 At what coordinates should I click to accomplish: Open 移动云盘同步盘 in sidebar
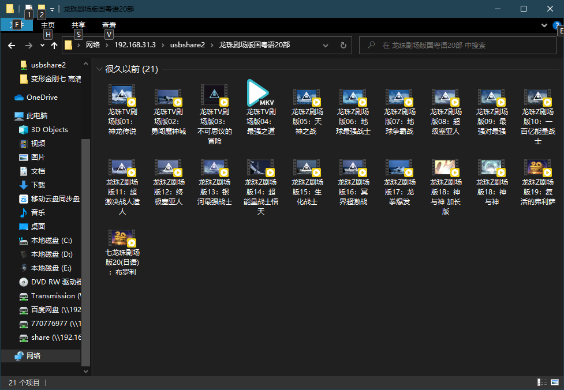50,199
